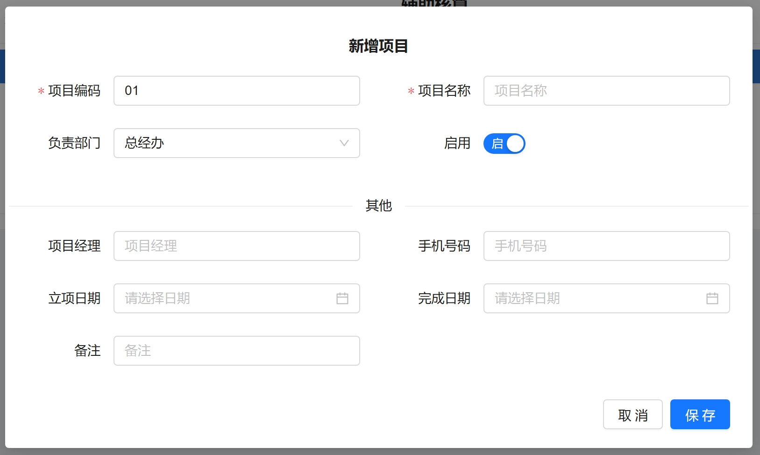
Task: Click the blue 保存 button
Action: (x=700, y=415)
